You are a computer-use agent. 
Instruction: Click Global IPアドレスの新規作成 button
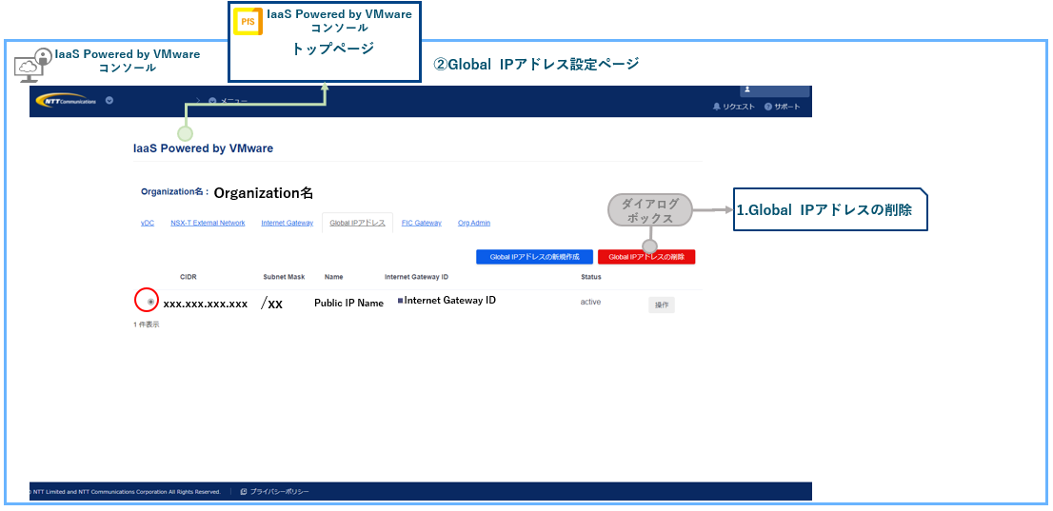534,257
